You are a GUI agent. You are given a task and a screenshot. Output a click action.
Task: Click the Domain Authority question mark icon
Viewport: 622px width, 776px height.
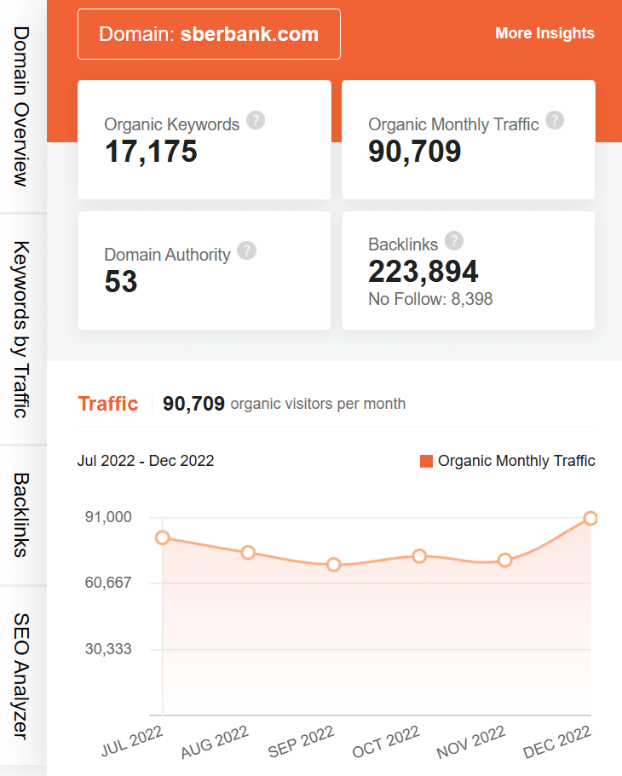coord(246,250)
